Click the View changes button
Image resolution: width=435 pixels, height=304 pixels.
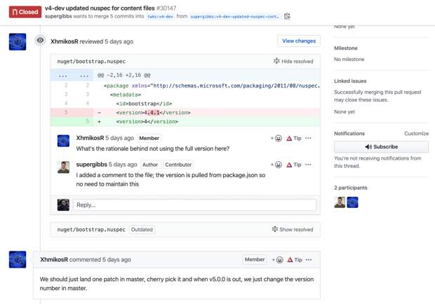pyautogui.click(x=299, y=41)
